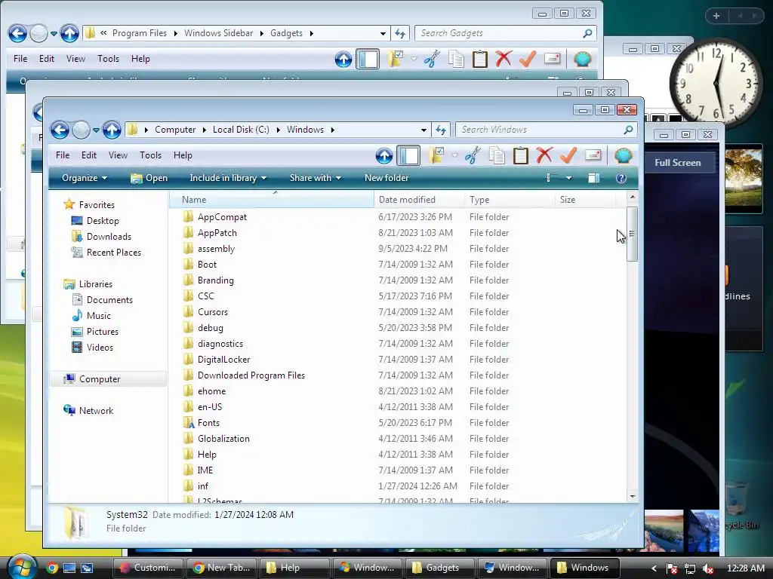The image size is (773, 579).
Task: Open File menu in Windows folder window
Action: pyautogui.click(x=63, y=155)
